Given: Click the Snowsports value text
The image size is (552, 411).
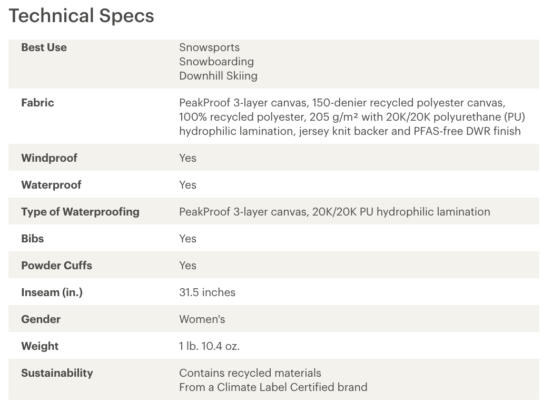Looking at the screenshot, I should click(209, 47).
